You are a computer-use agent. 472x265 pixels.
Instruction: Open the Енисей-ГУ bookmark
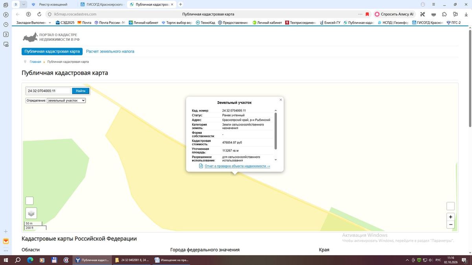point(330,23)
